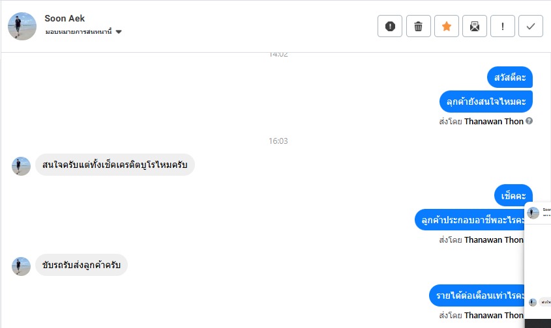Mark conversation done with checkmark button

coord(531,26)
